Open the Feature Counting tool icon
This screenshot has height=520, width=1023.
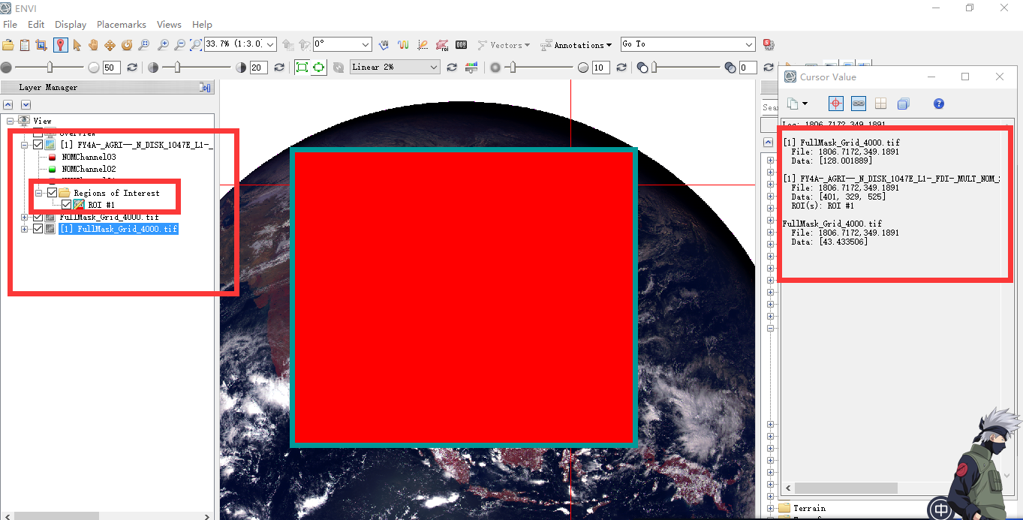(462, 45)
